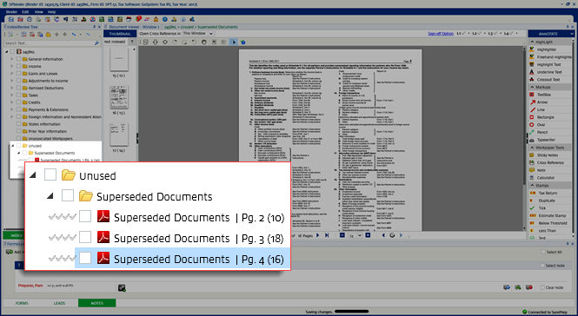Image resolution: width=578 pixels, height=316 pixels.
Task: Tick the Clear Note checkbox
Action: (542, 287)
